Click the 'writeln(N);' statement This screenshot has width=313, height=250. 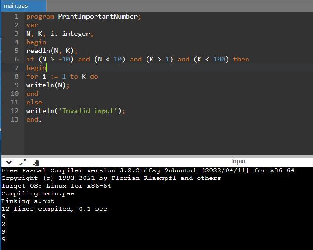click(x=47, y=85)
